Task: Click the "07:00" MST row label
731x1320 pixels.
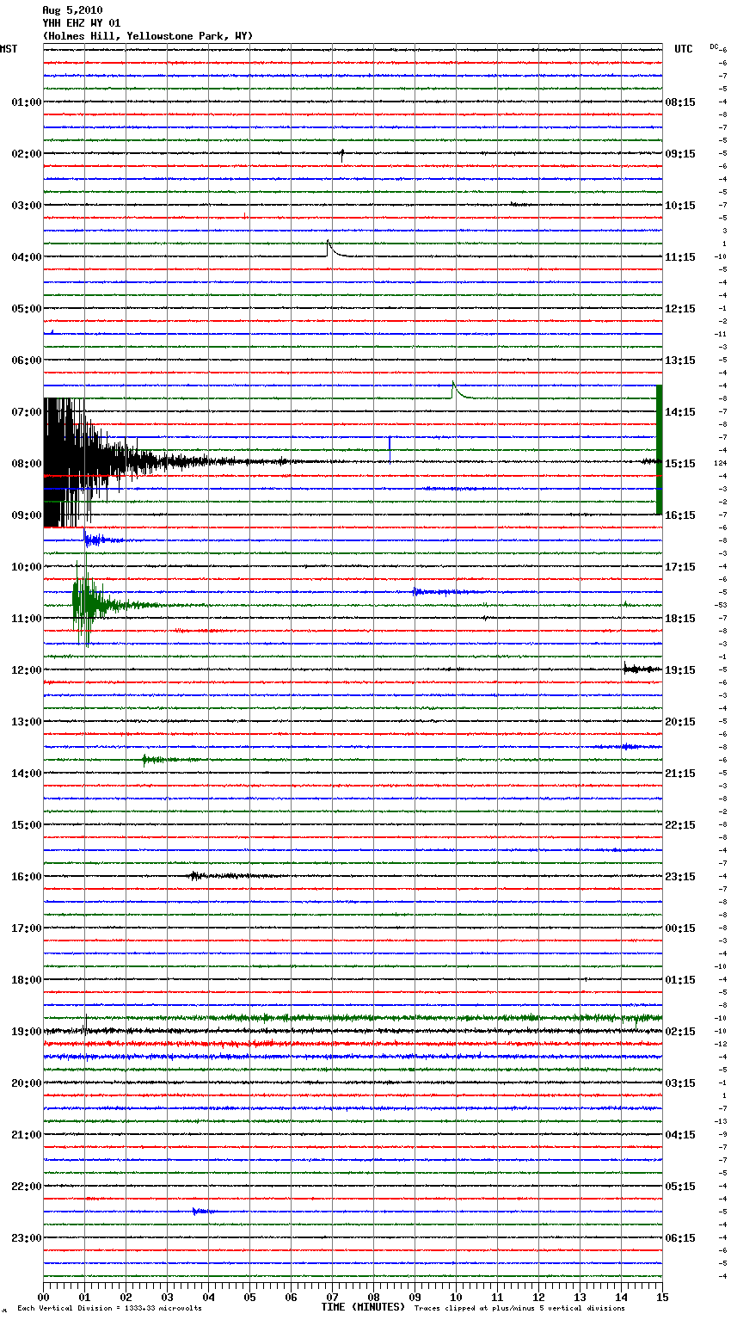Action: pyautogui.click(x=26, y=412)
